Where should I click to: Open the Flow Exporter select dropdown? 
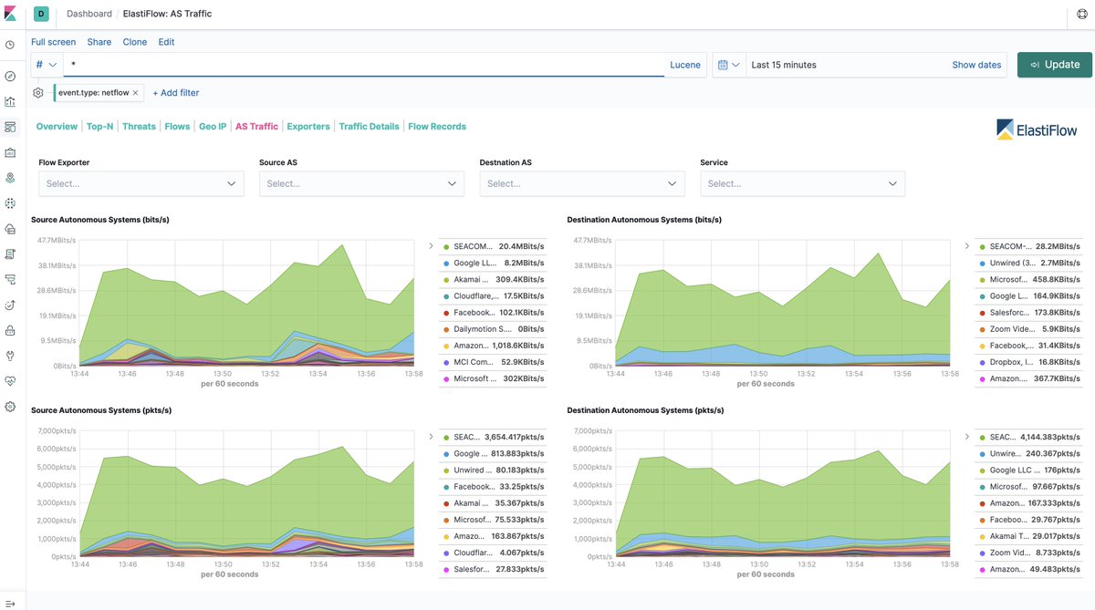(x=141, y=183)
